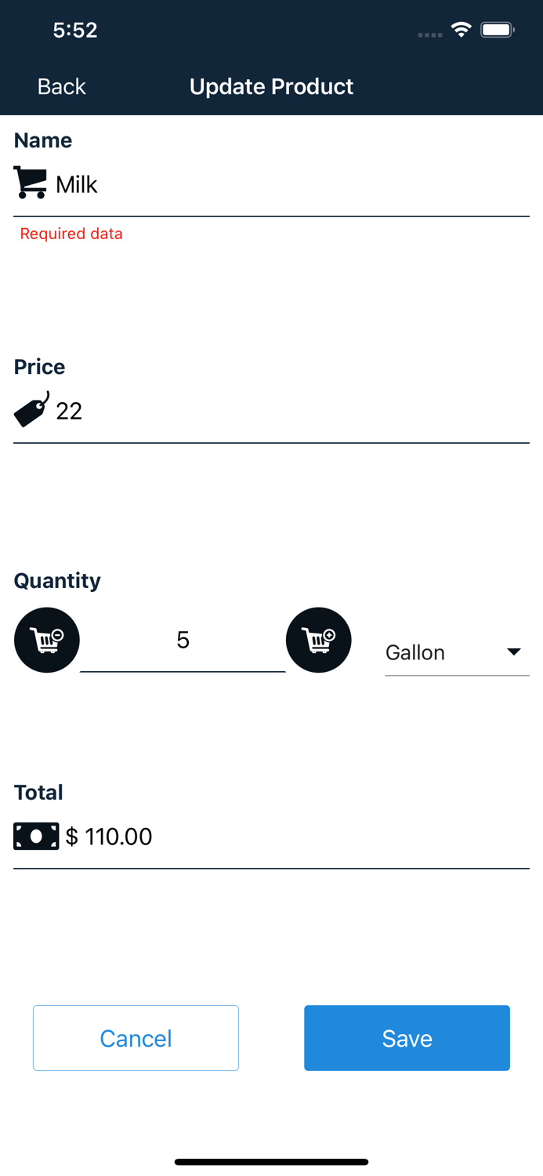
Task: Increase quantity with the cart plus icon
Action: [318, 640]
